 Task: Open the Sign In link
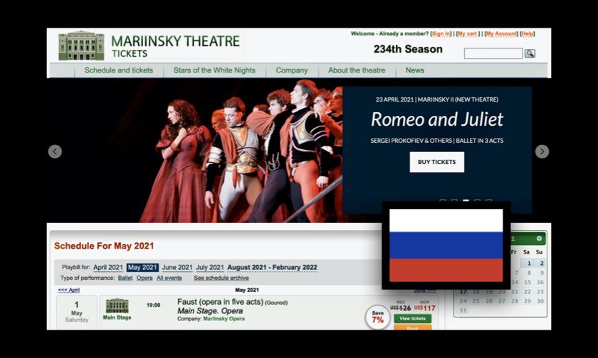click(441, 34)
